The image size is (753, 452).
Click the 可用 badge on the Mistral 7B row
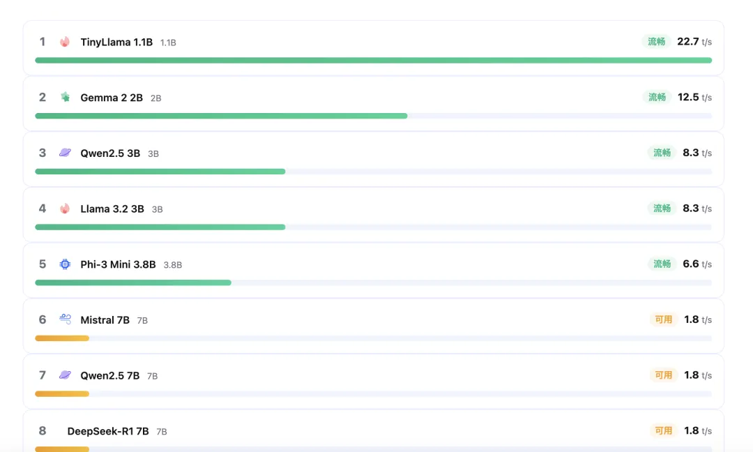click(663, 319)
